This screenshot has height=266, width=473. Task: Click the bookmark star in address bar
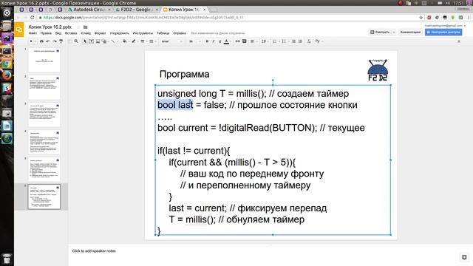coord(421,18)
